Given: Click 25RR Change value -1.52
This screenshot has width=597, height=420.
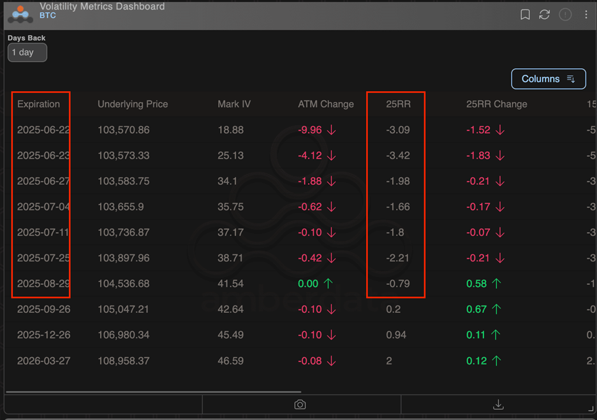Looking at the screenshot, I should [478, 130].
